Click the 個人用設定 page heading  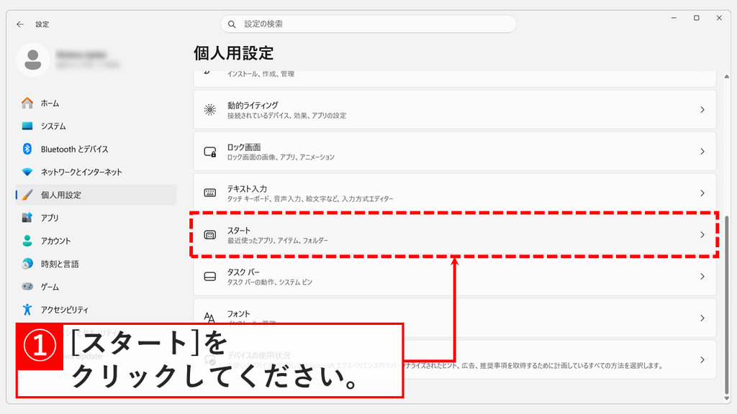(234, 53)
